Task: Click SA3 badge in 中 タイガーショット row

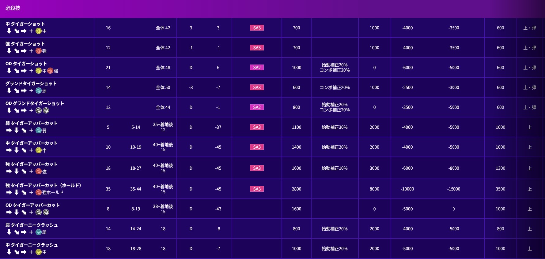Action: pos(257,28)
